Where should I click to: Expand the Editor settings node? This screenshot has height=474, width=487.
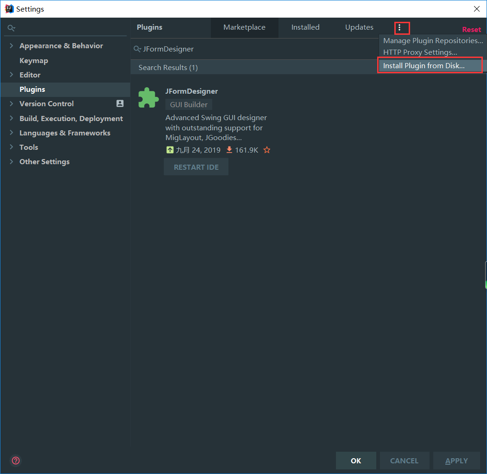click(x=12, y=75)
